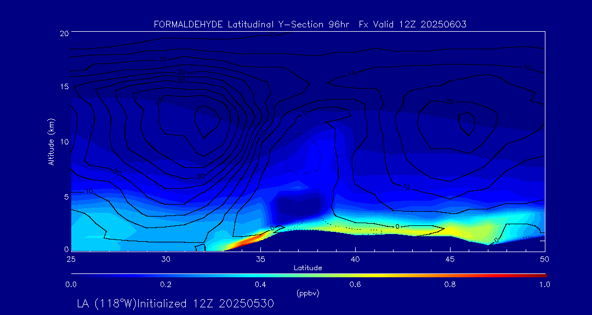Click the colorbar 0.0 value label

point(71,284)
